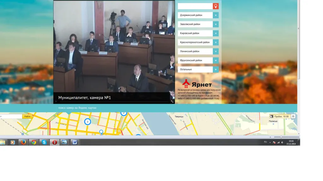
Task: Click the Ярнет logo
Action: tap(197, 84)
